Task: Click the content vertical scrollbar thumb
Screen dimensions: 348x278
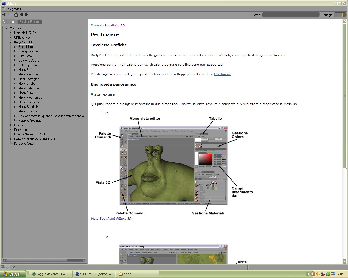Action: [344, 96]
